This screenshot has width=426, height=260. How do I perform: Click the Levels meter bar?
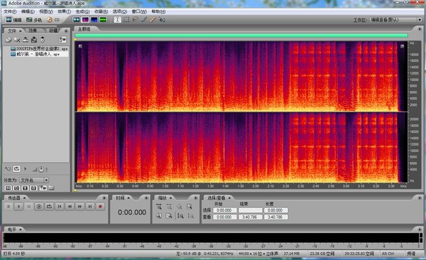[x=211, y=238]
